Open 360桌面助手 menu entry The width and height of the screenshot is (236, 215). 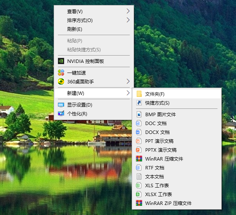[x=94, y=81]
